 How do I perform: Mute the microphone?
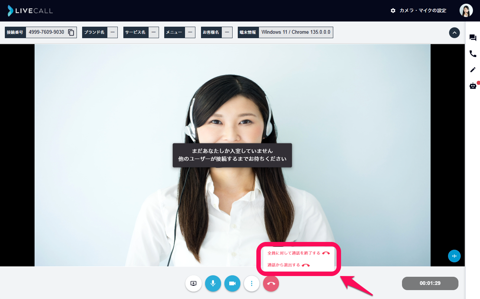213,283
